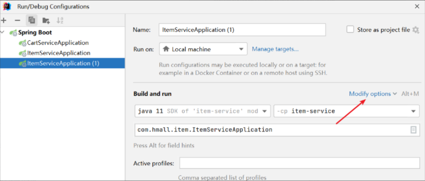Viewport: 425px width, 181px height.
Task: Create a new configuration folder
Action: point(46,20)
